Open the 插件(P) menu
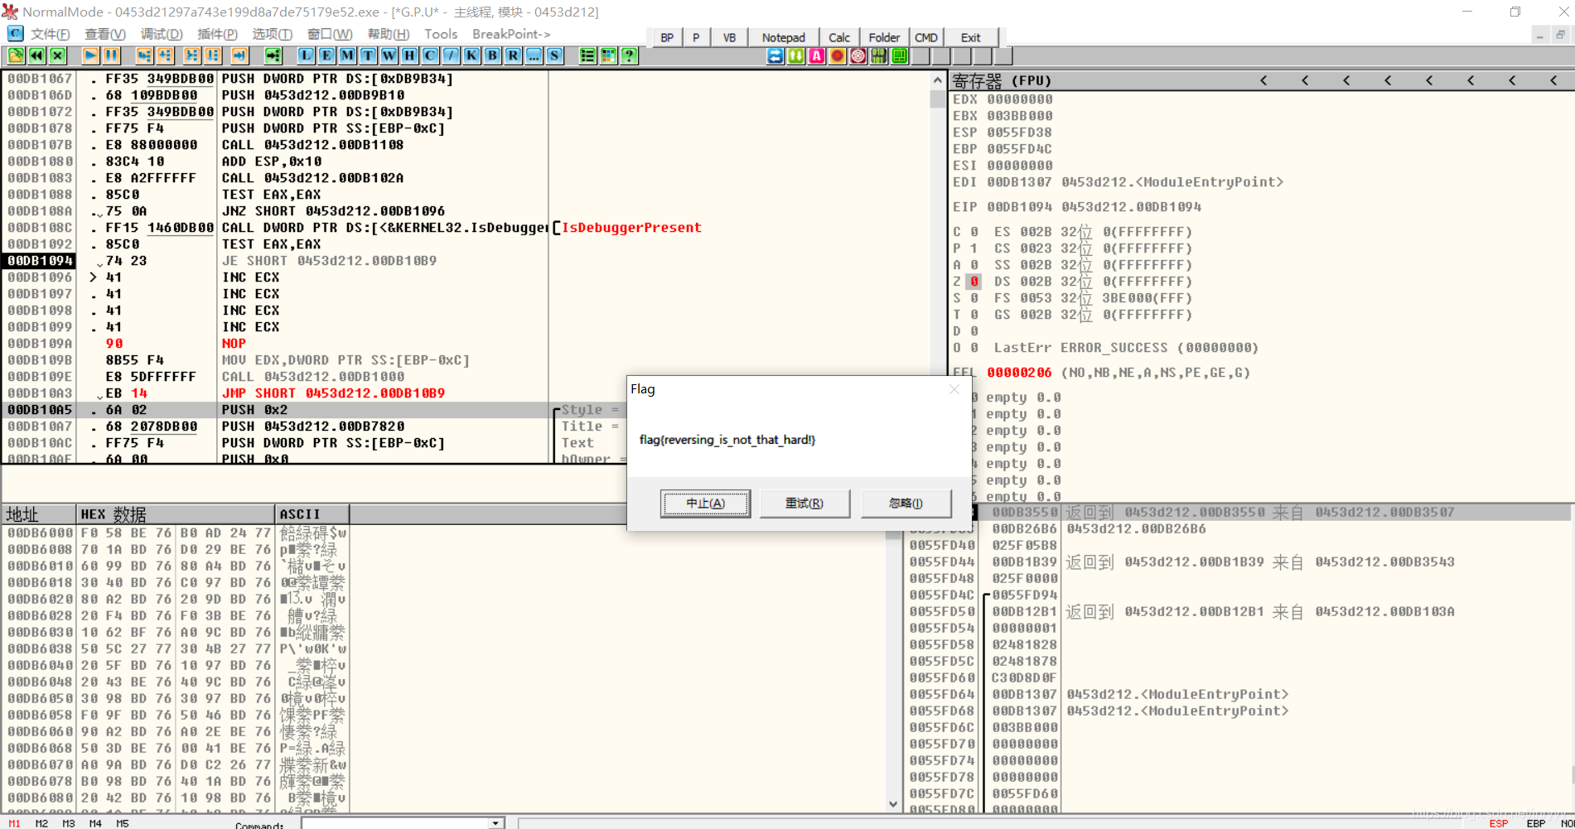Screen dimensions: 1575x829 (x=217, y=34)
